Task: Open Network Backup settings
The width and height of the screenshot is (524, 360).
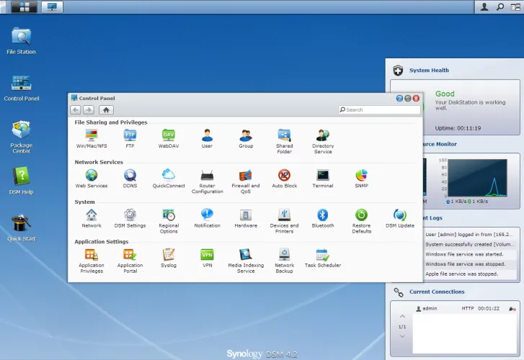Action: [x=285, y=261]
